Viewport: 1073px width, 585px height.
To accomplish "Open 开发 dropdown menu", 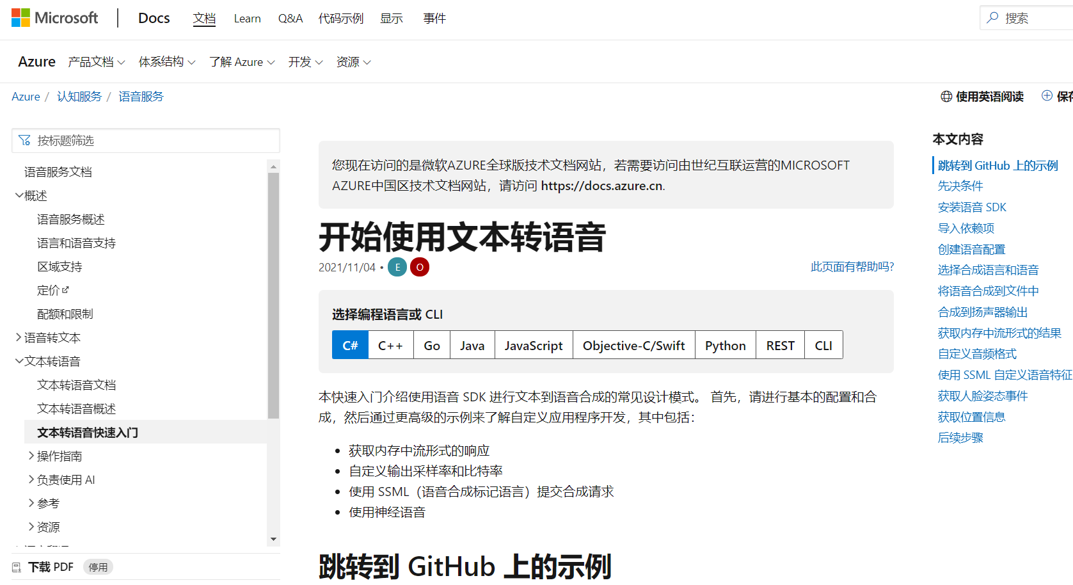I will 305,62.
